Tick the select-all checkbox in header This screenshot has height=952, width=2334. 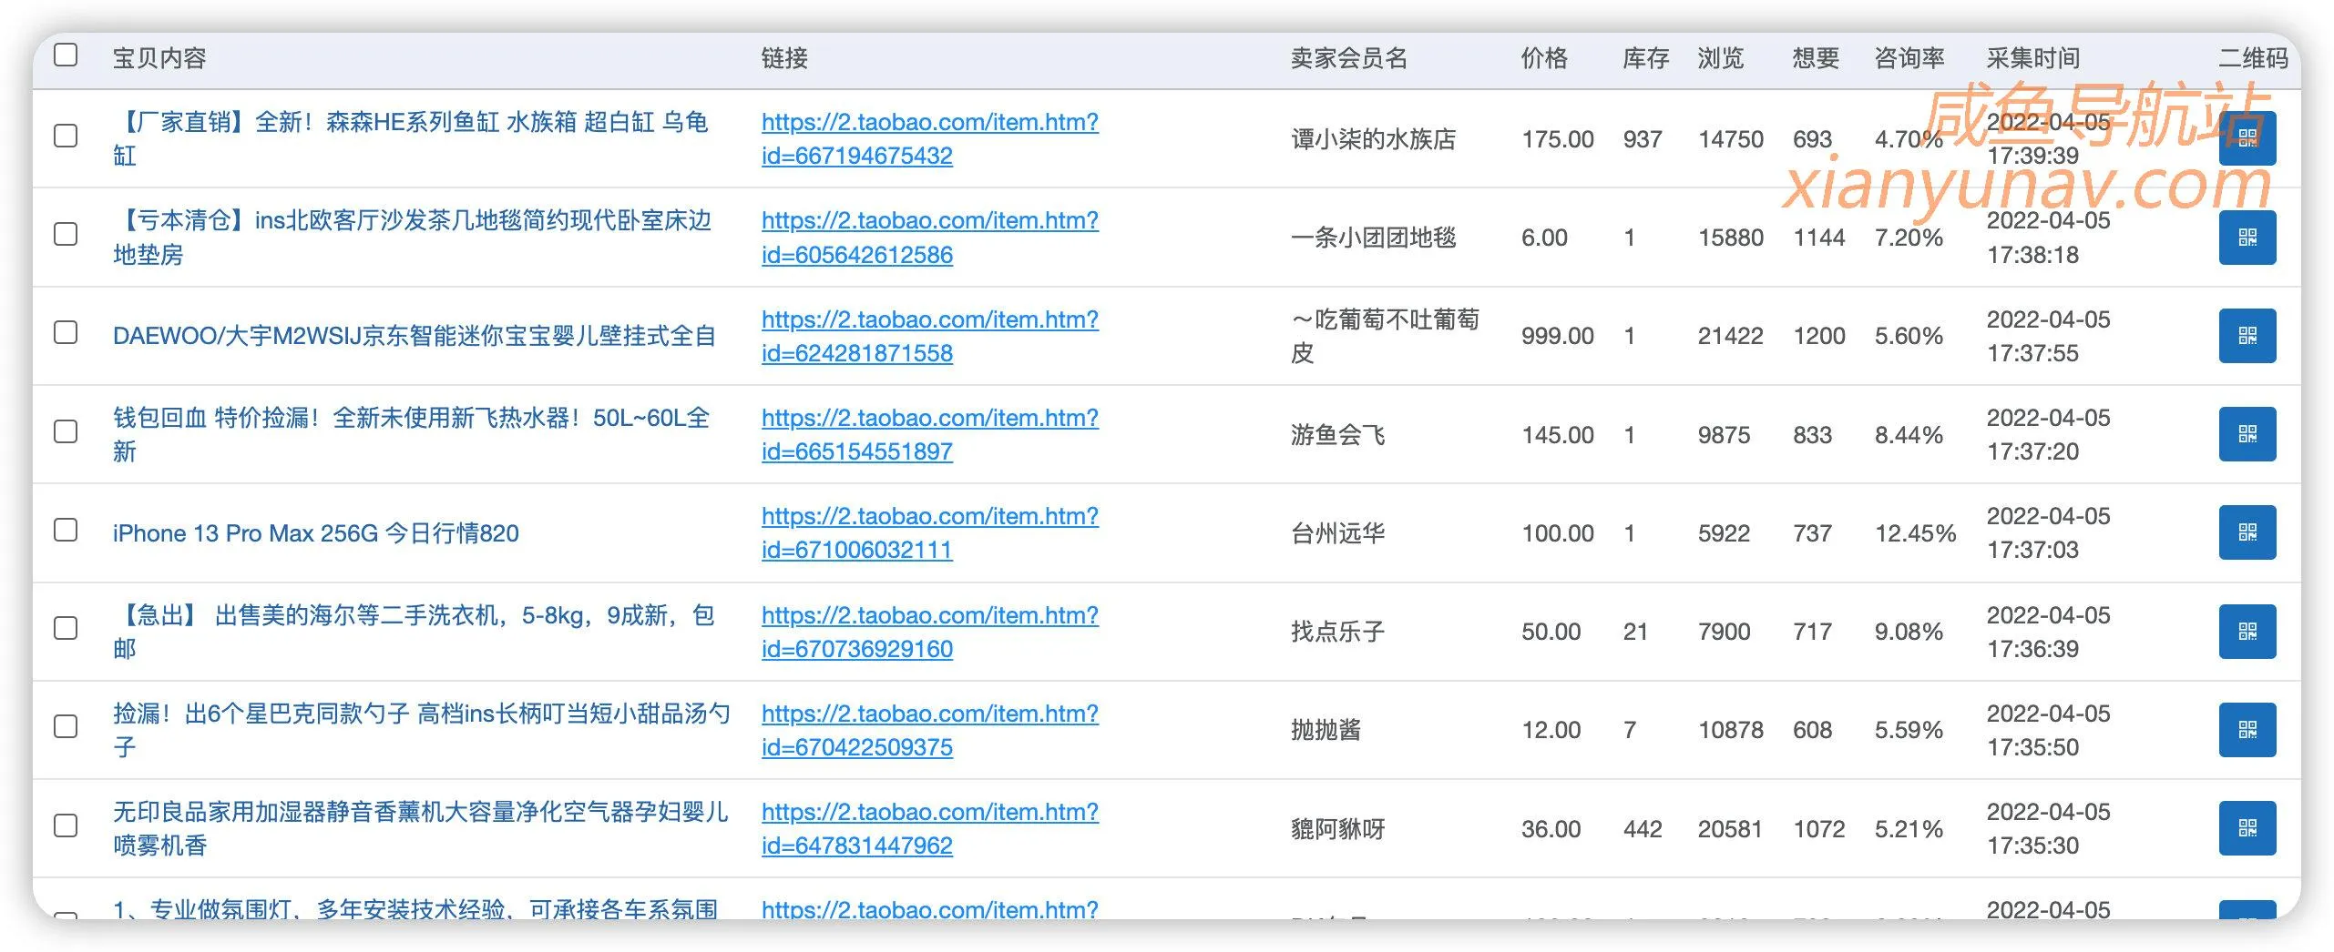[66, 55]
